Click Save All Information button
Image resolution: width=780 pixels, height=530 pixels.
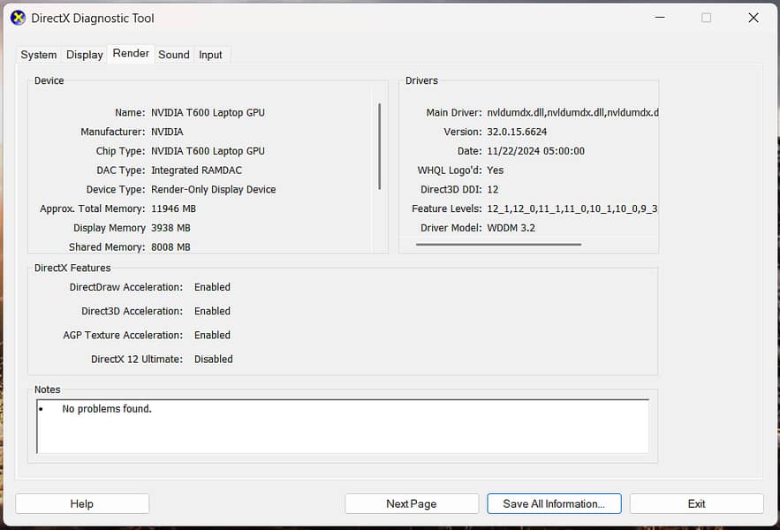pyautogui.click(x=554, y=503)
